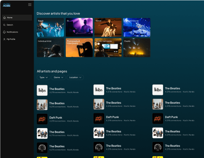This screenshot has width=204, height=158.
Task: Click the app logo in the sidebar
Action: [7, 5]
